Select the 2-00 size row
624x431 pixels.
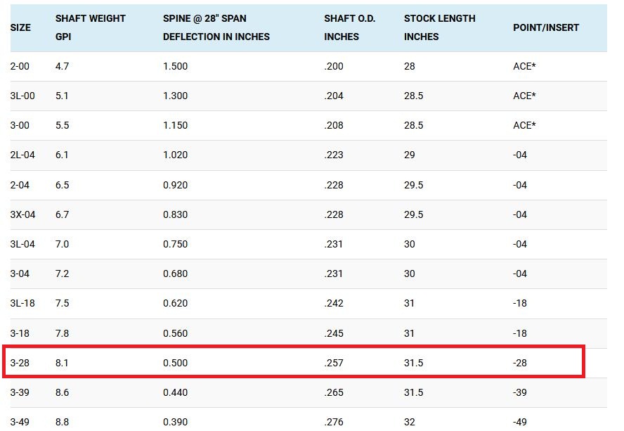[x=20, y=66]
